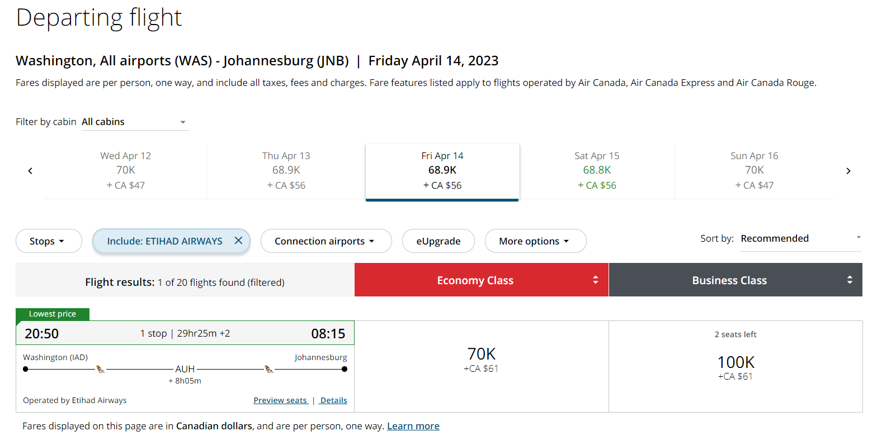Expand the More options dropdown

click(x=535, y=241)
